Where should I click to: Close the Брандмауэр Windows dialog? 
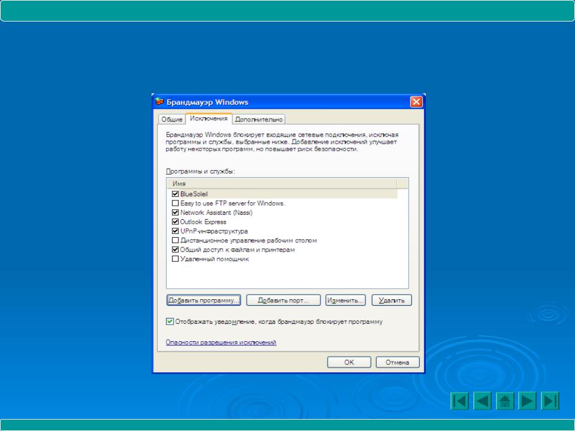pos(416,102)
